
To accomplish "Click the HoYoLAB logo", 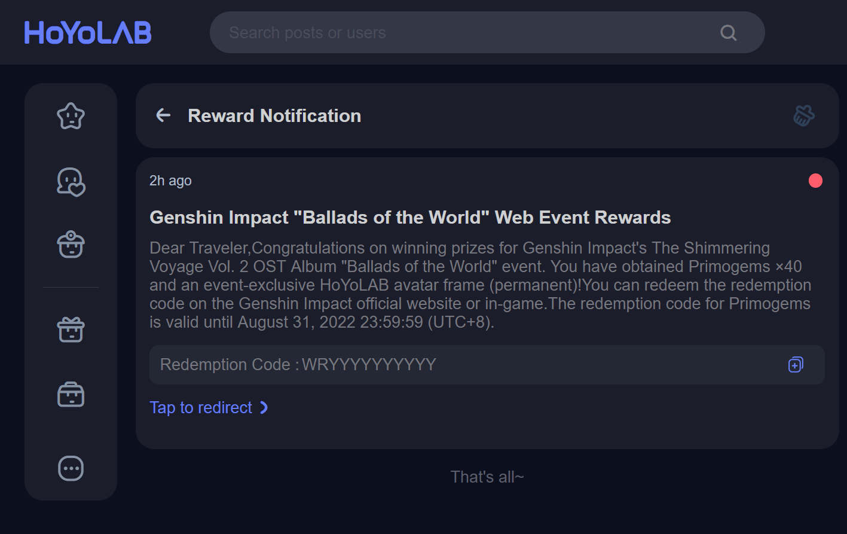I will (87, 33).
